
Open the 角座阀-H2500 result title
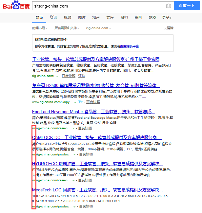(96, 86)
